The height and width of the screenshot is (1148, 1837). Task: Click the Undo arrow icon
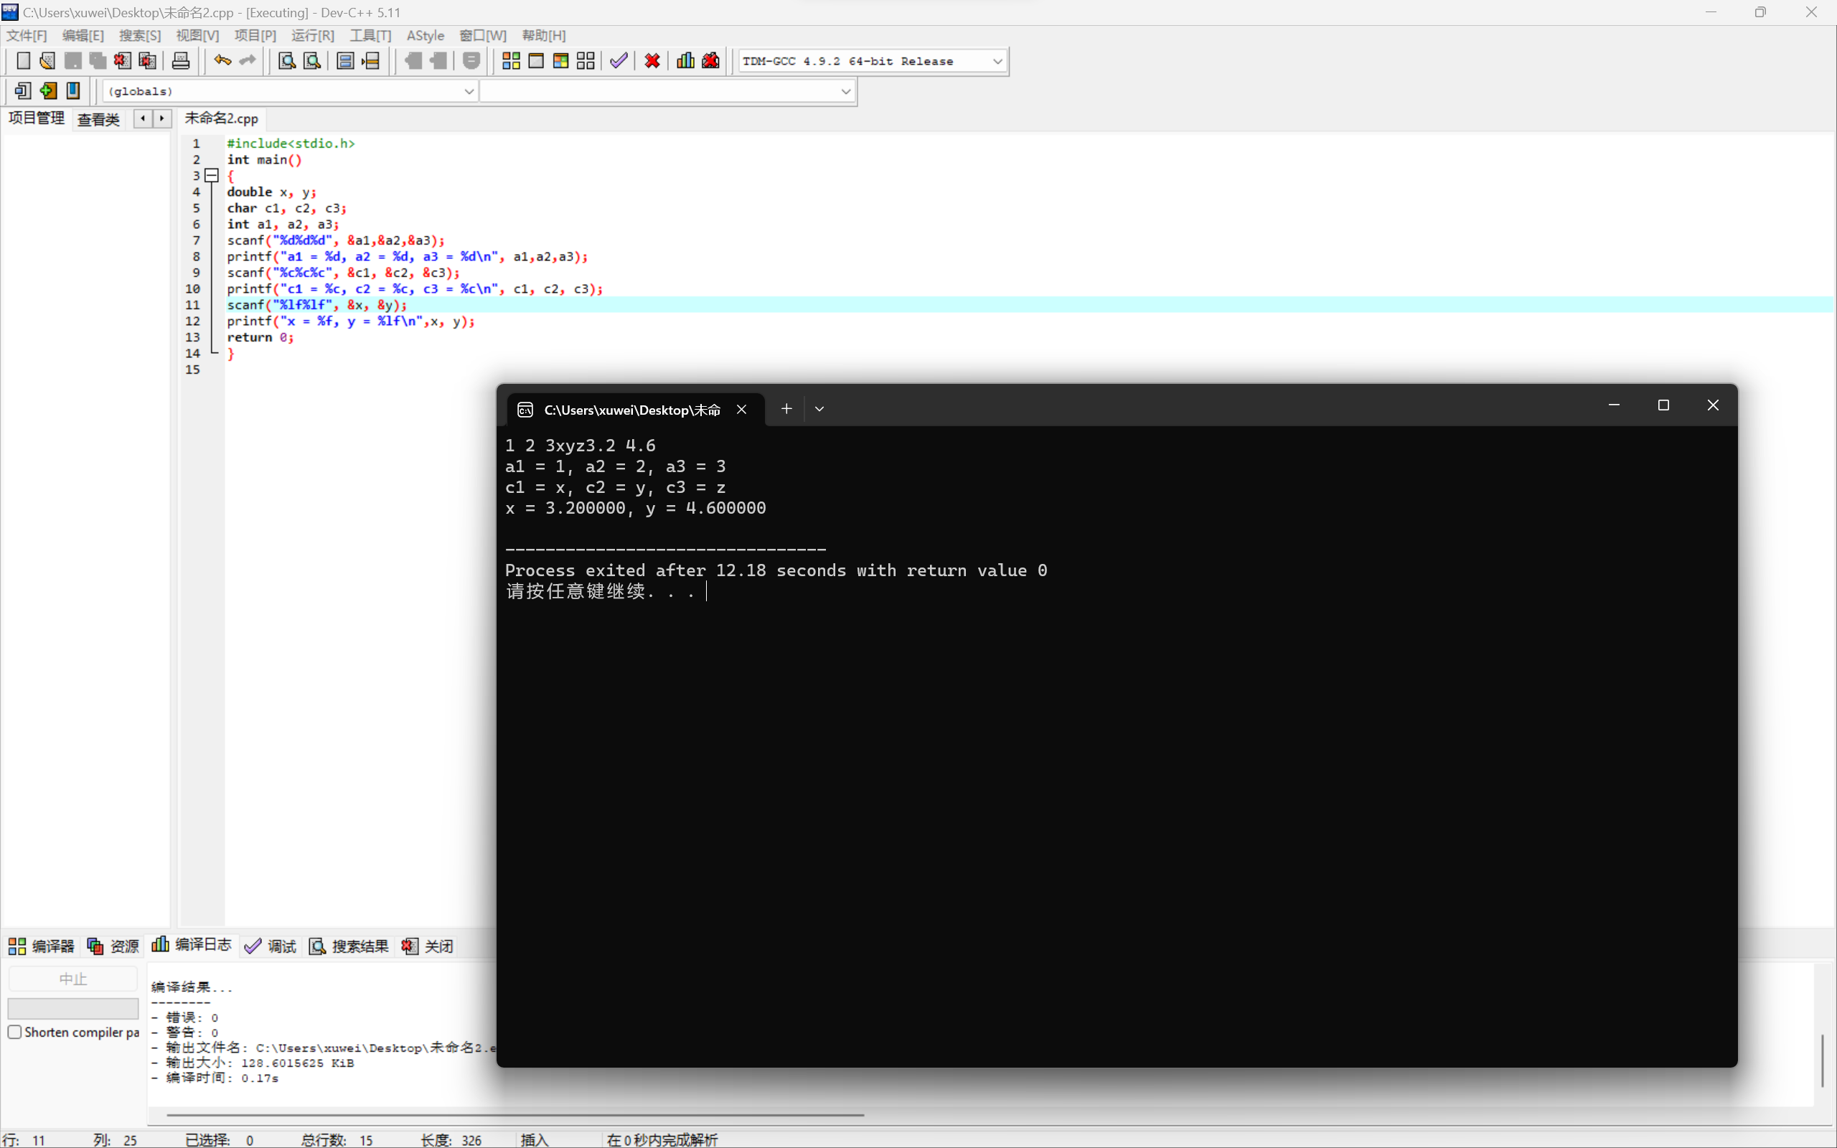pos(222,61)
